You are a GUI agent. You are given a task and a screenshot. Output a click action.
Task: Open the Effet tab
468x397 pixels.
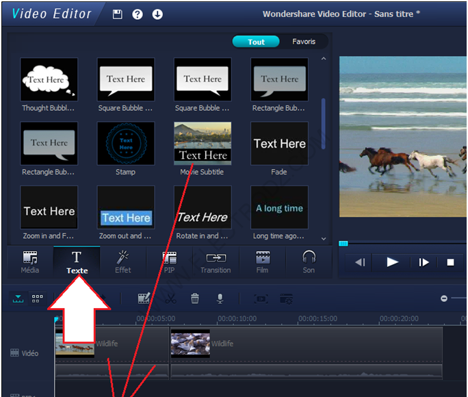[123, 262]
